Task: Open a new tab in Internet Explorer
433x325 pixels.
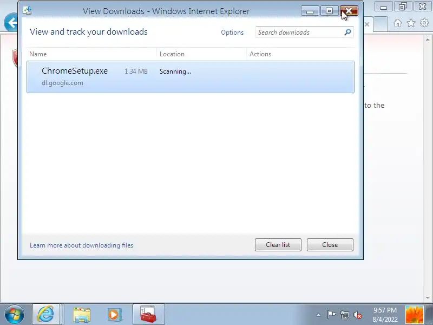Action: [381, 24]
